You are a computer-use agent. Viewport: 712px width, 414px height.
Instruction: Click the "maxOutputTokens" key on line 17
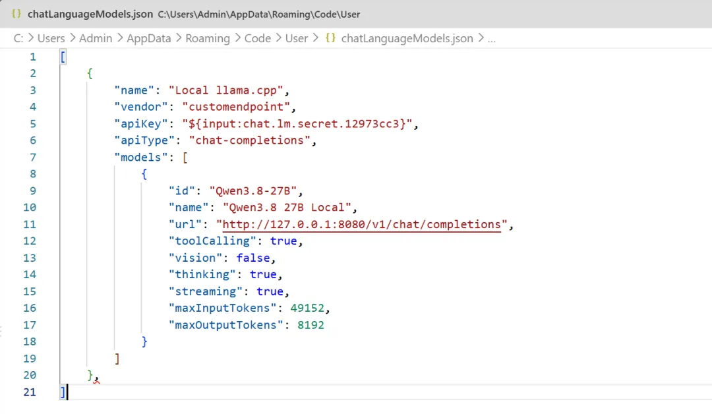(225, 325)
